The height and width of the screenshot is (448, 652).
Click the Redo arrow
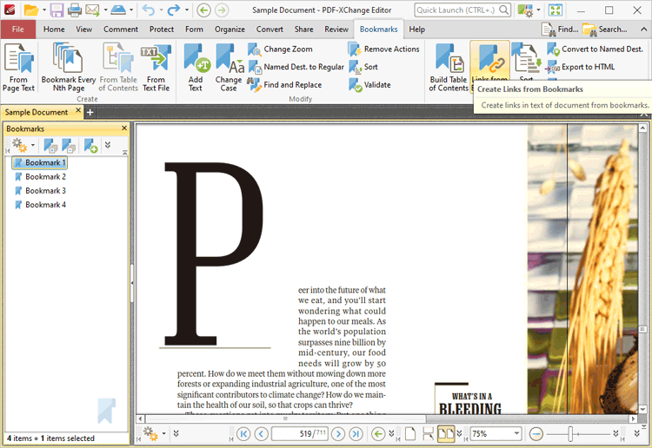[173, 10]
